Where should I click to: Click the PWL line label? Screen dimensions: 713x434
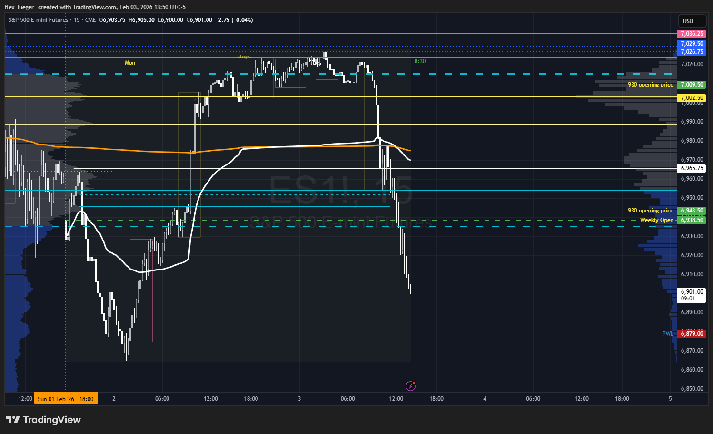point(667,334)
